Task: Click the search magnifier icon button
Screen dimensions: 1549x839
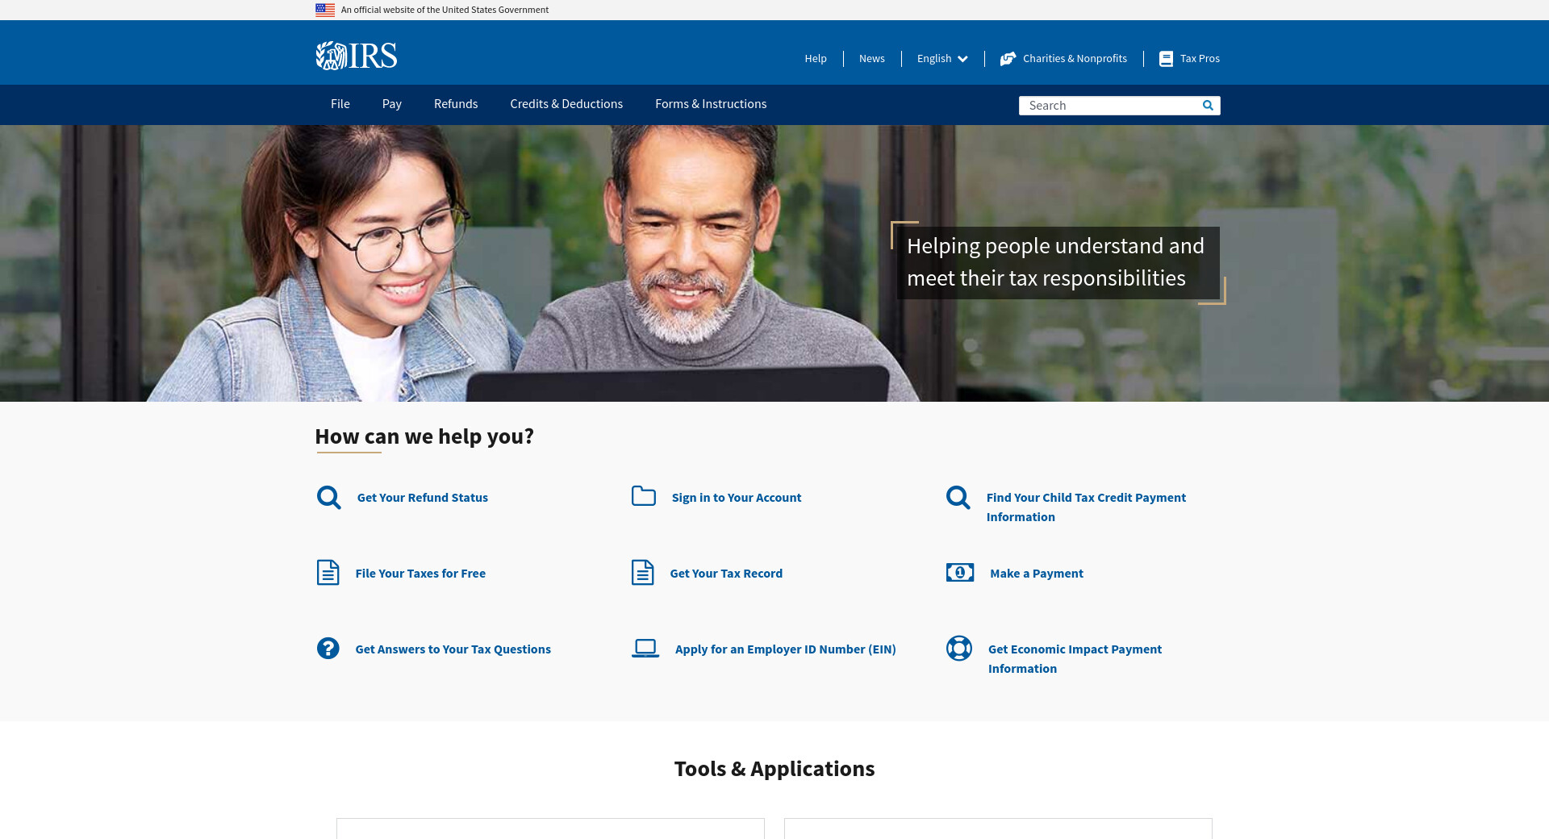Action: 1208,106
